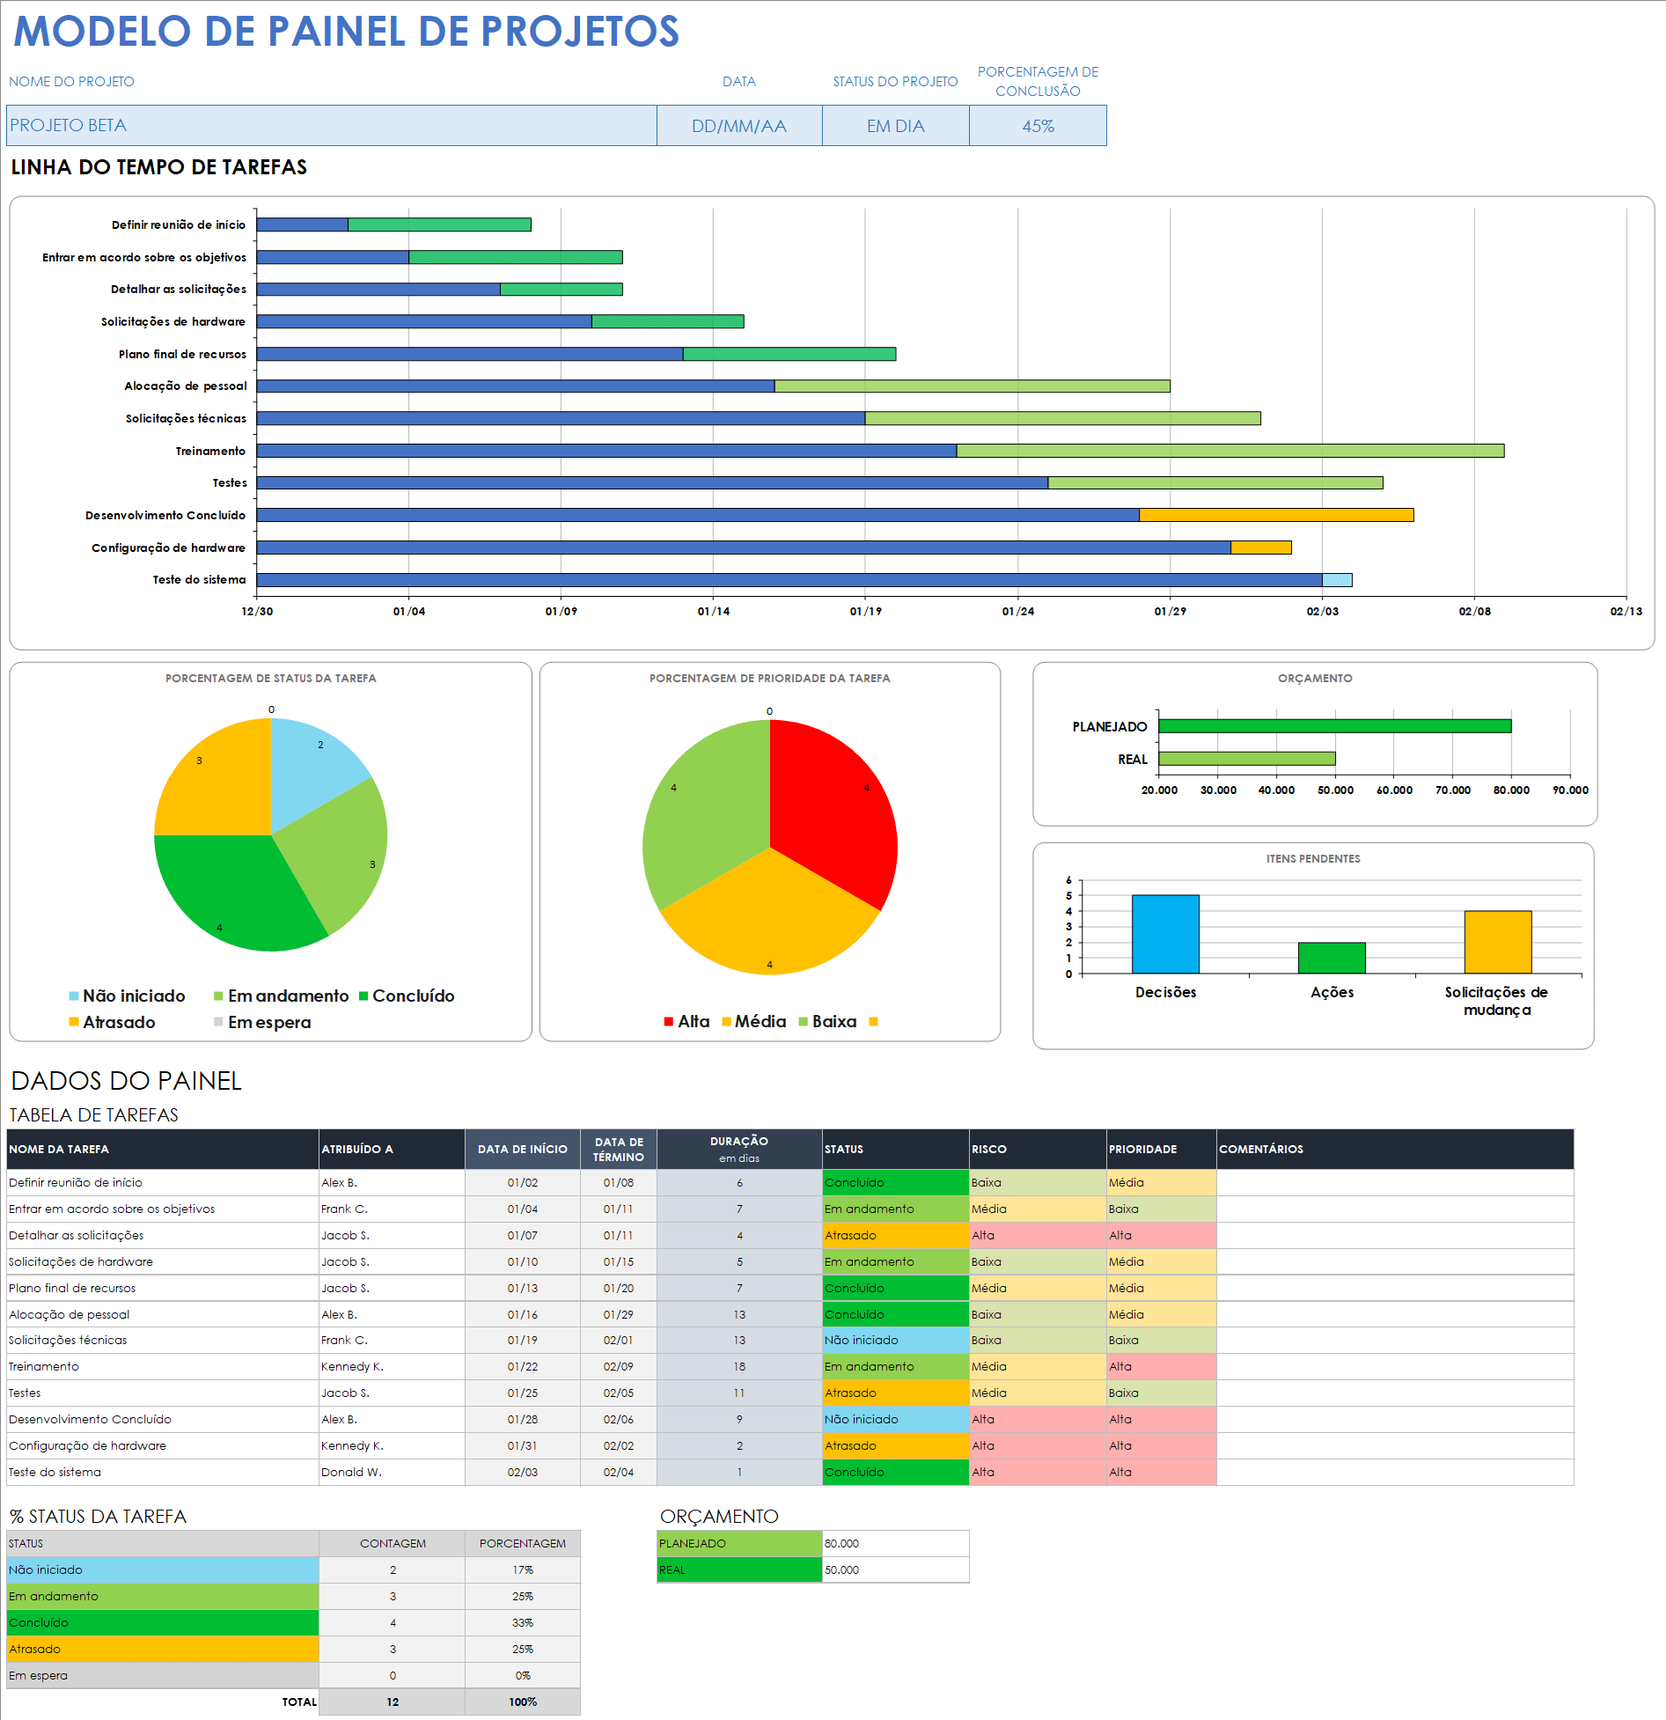Viewport: 1666px width, 1720px height.
Task: Select the Kennedy K. cell in Treinamento row
Action: point(392,1367)
